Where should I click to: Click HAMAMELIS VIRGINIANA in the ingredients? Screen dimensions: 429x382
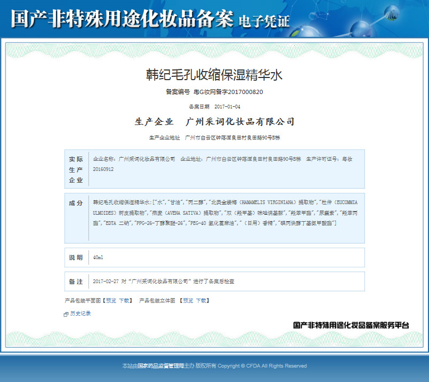[x=267, y=202]
